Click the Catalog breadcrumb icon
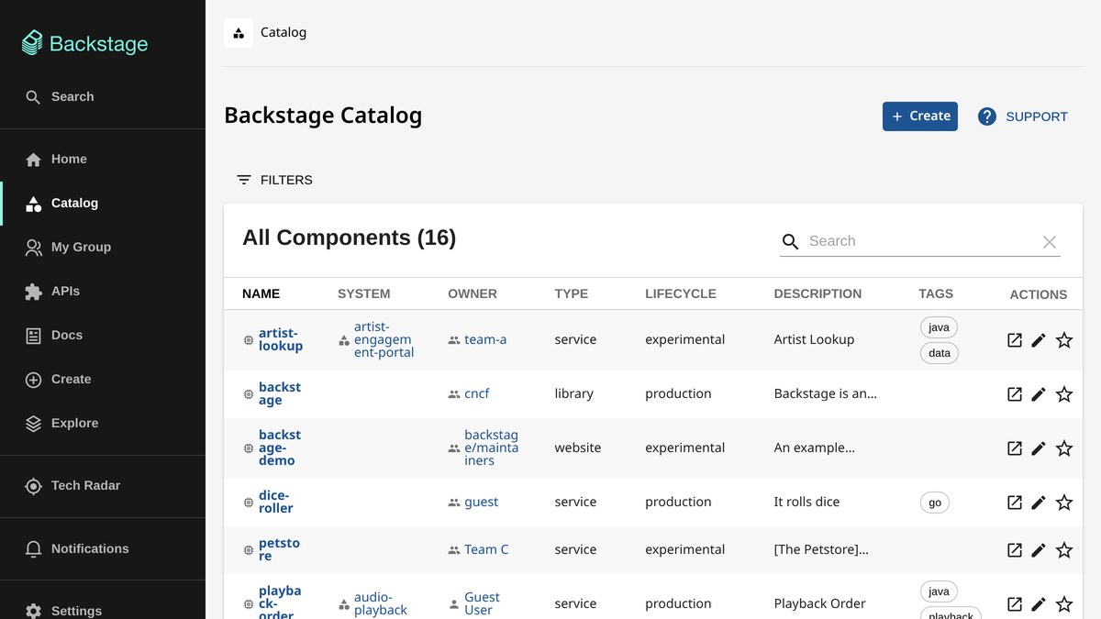This screenshot has height=619, width=1101. pos(239,33)
